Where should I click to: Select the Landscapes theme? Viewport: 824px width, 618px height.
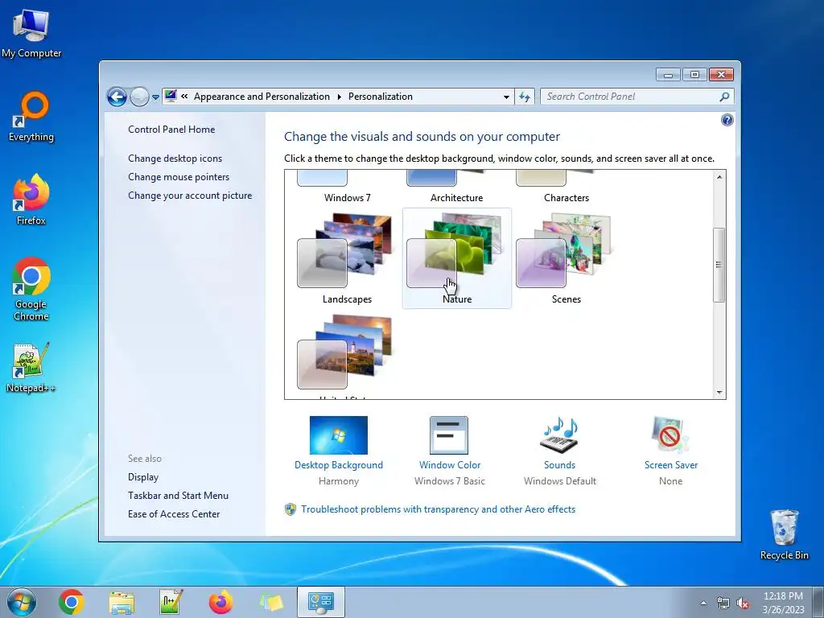(x=347, y=258)
